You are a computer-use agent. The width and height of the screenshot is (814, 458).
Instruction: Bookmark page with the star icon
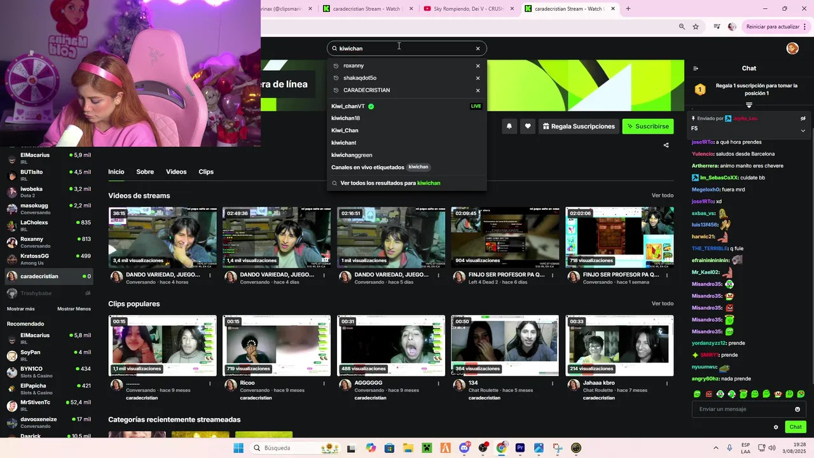696,27
